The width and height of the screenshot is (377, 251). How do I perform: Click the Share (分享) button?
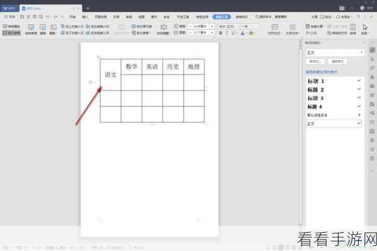(x=315, y=17)
